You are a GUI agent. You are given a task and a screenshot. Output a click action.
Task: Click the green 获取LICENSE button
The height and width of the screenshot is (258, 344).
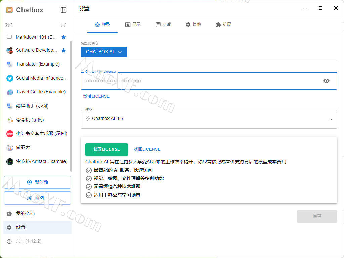(106, 149)
